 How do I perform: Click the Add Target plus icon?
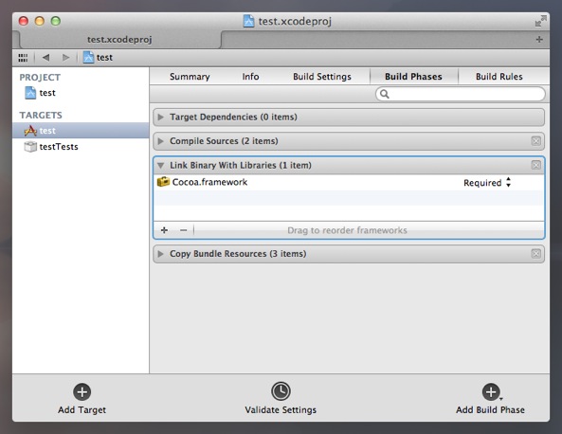point(82,391)
